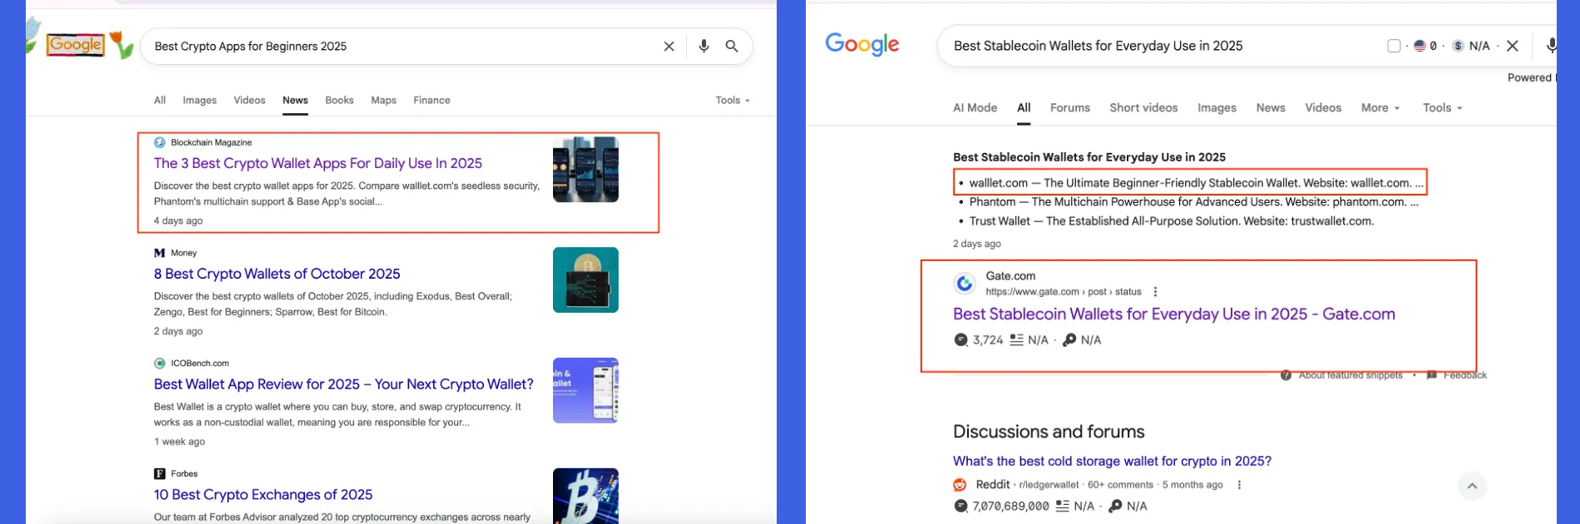Viewport: 1580px width, 524px height.
Task: Clear the Stablecoin Wallets search query
Action: [1513, 46]
